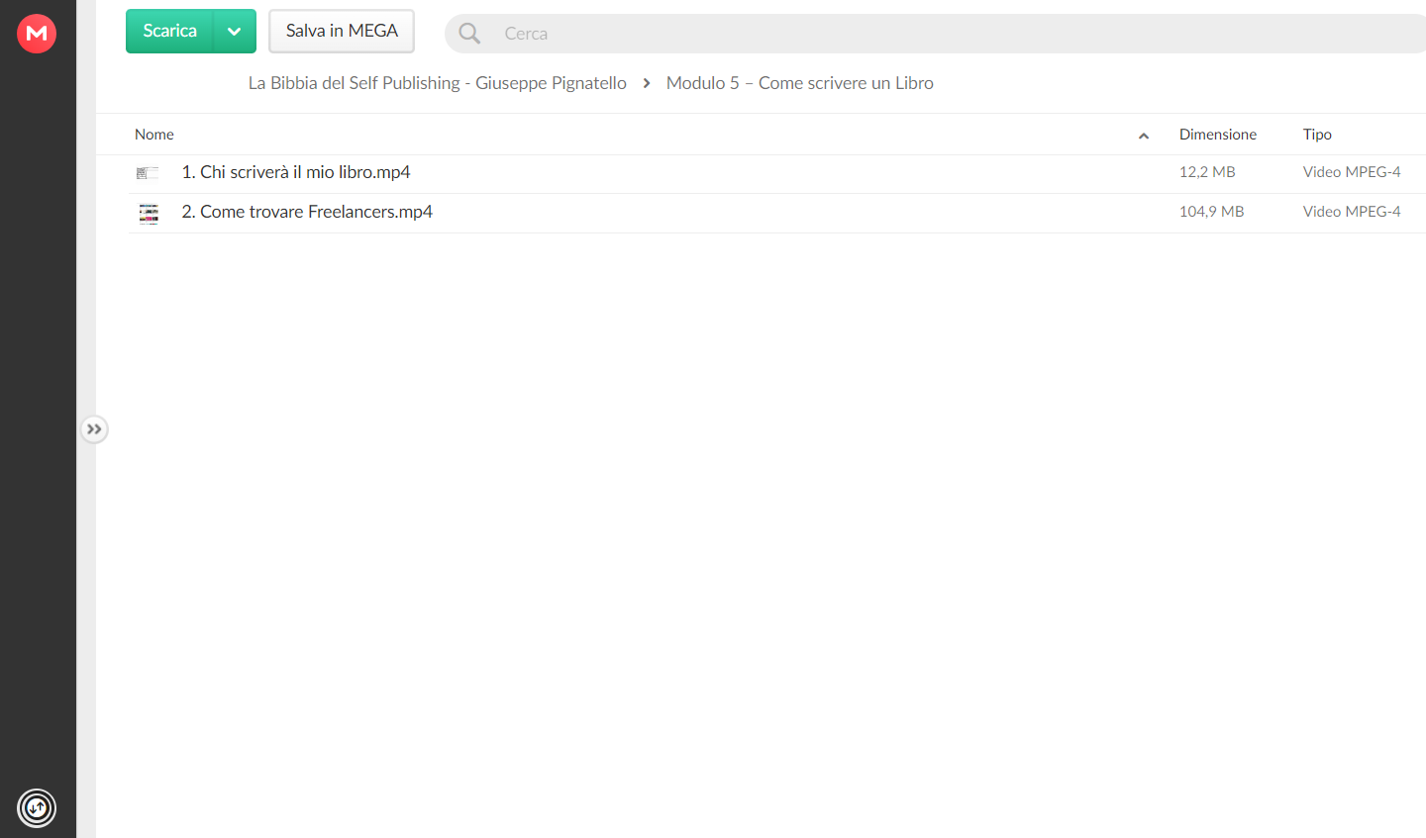Sort files by Tipo column
The height and width of the screenshot is (838, 1426).
[x=1317, y=135]
